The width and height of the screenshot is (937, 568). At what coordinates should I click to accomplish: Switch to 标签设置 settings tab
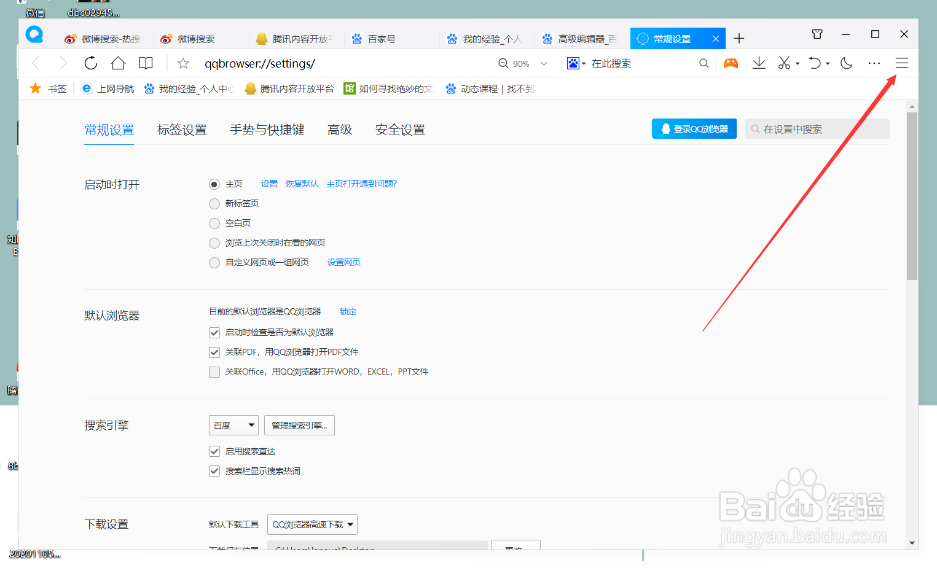[182, 130]
